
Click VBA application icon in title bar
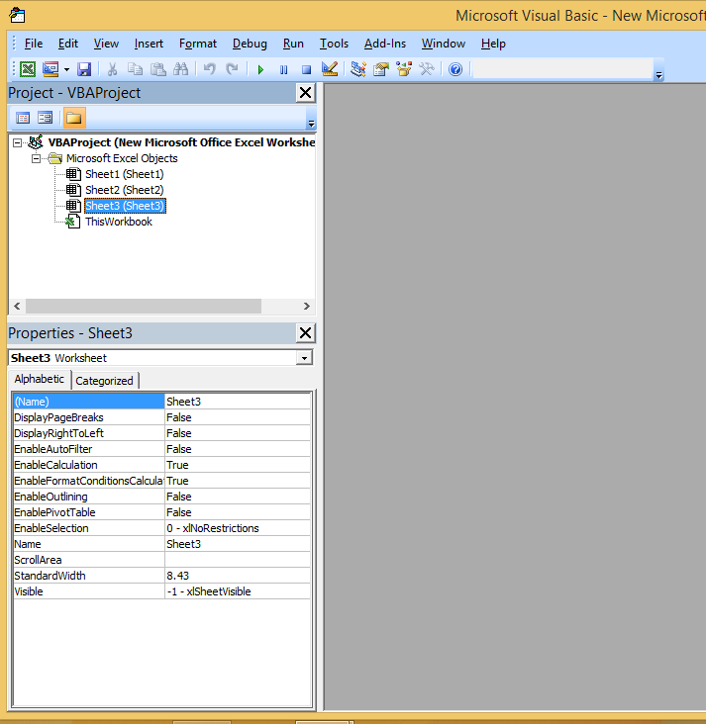pos(17,15)
